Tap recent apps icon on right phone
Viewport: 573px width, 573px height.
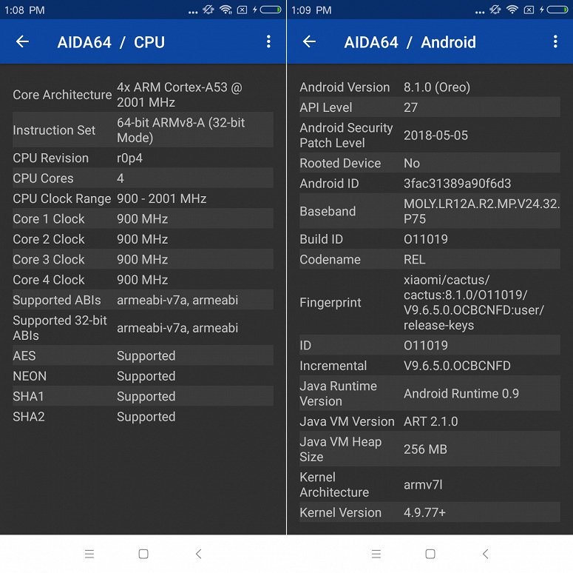tap(376, 554)
